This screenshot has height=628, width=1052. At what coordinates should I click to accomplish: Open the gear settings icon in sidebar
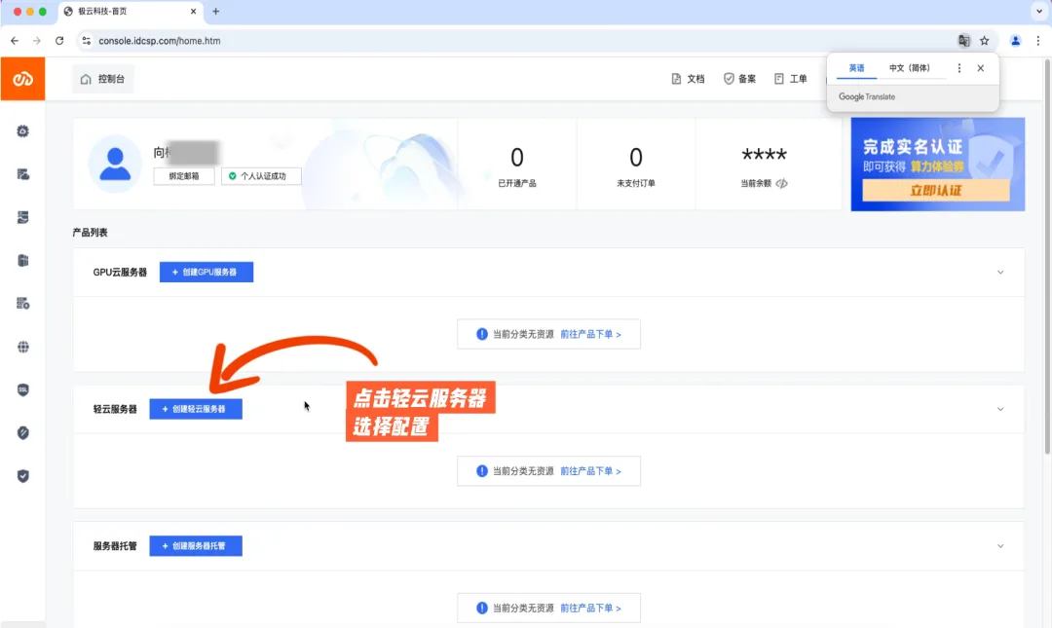click(22, 131)
